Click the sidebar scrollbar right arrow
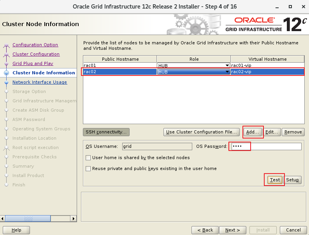The image size is (309, 235). (x=74, y=218)
